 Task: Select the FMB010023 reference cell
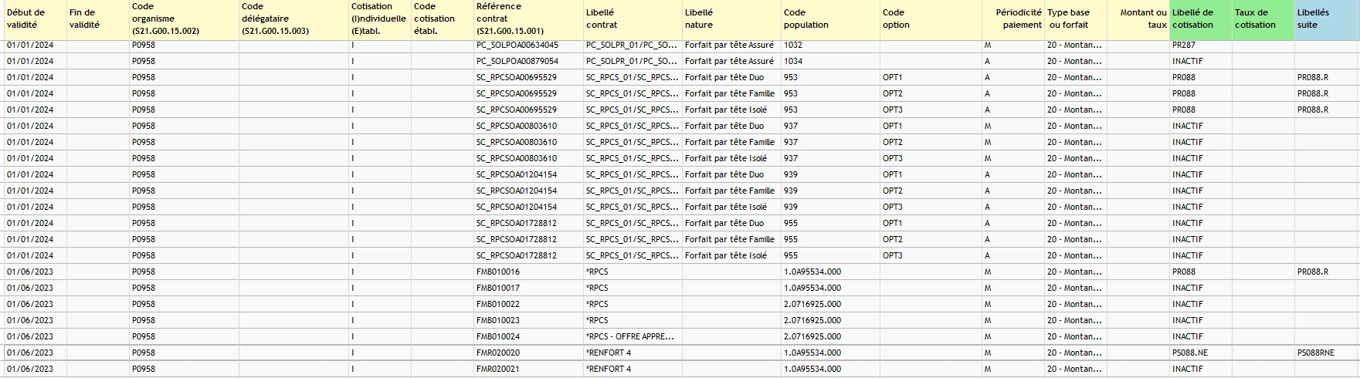528,320
